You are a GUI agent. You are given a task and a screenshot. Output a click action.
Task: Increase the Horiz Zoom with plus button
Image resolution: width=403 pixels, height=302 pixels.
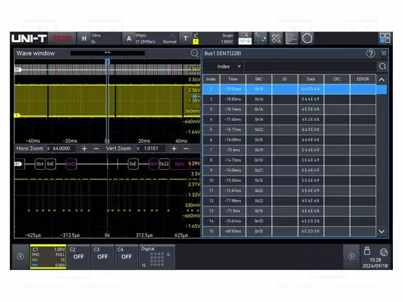[x=84, y=148]
